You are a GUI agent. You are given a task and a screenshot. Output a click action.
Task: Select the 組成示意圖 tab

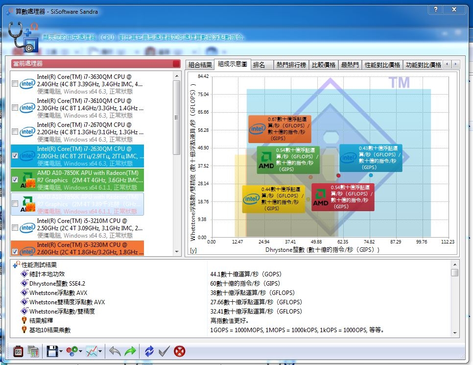pos(232,64)
